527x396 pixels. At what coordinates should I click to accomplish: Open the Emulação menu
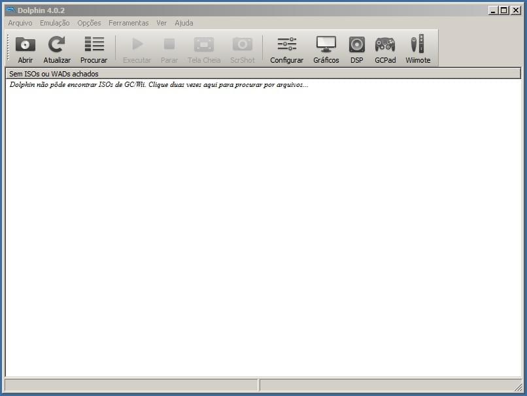[x=55, y=23]
